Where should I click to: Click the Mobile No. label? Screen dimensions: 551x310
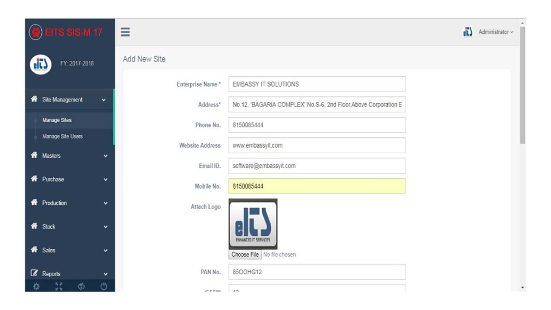coord(207,186)
